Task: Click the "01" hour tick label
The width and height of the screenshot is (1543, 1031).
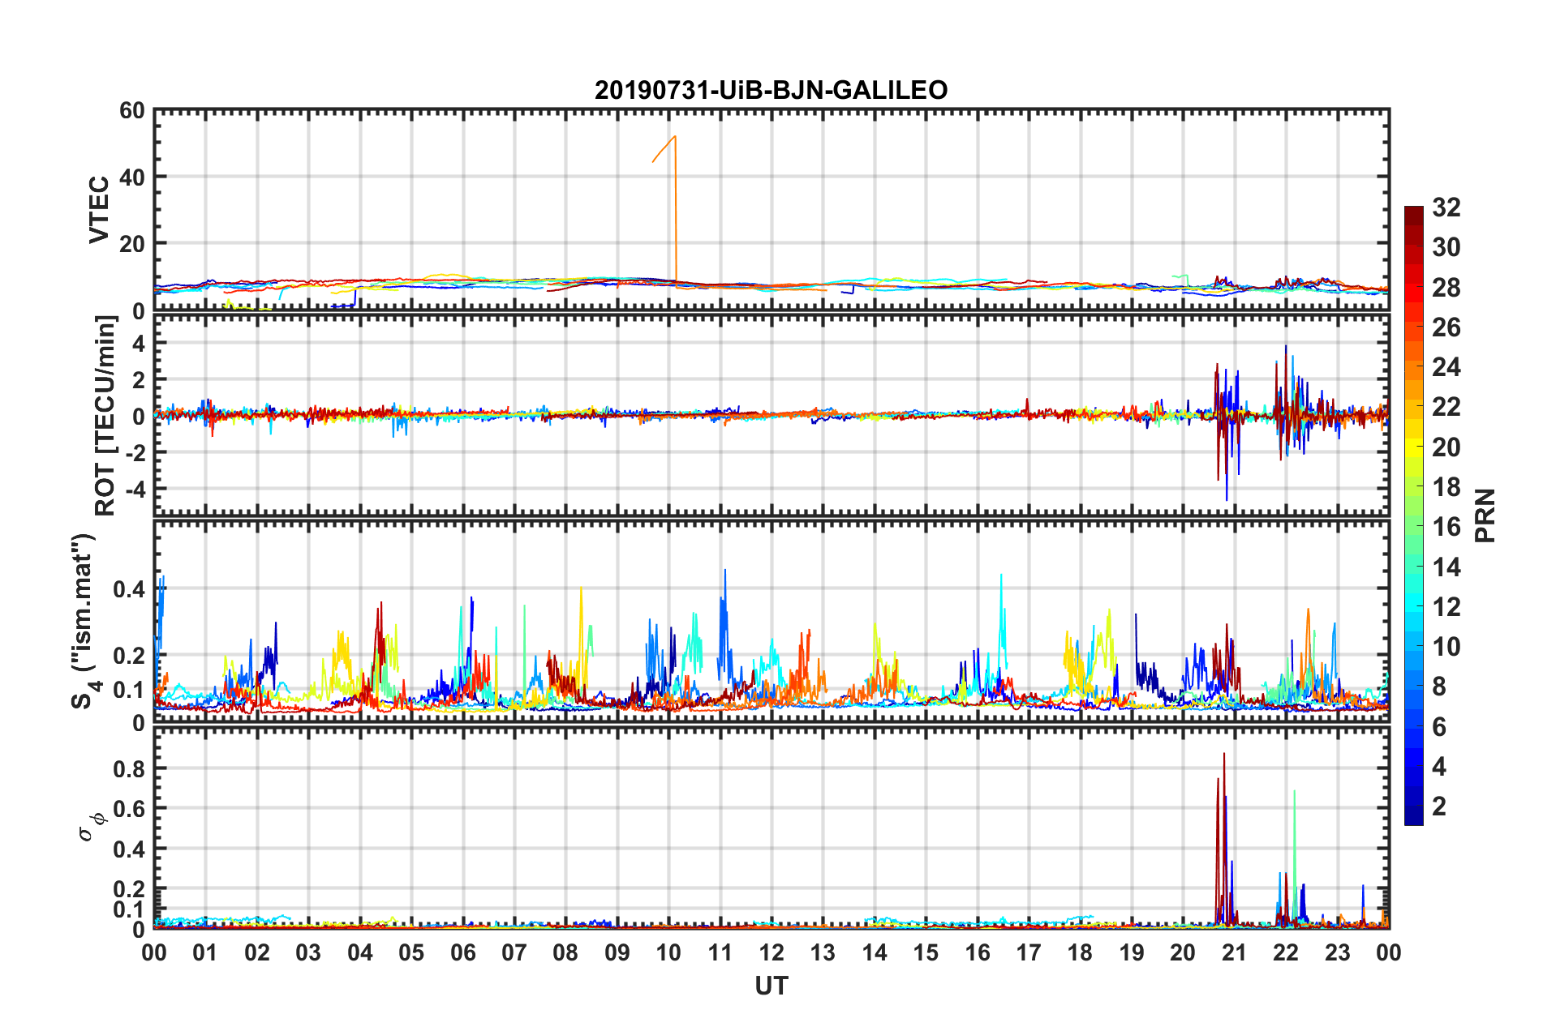Action: tap(205, 952)
